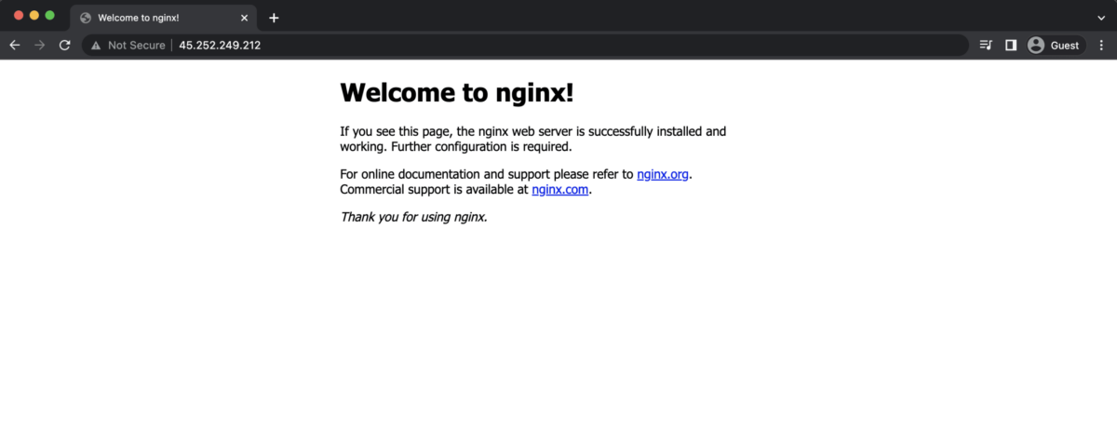This screenshot has height=445, width=1117.
Task: Open the nginx.org documentation link
Action: click(x=663, y=174)
